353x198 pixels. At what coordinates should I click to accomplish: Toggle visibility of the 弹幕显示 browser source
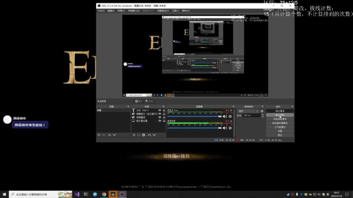160,114
